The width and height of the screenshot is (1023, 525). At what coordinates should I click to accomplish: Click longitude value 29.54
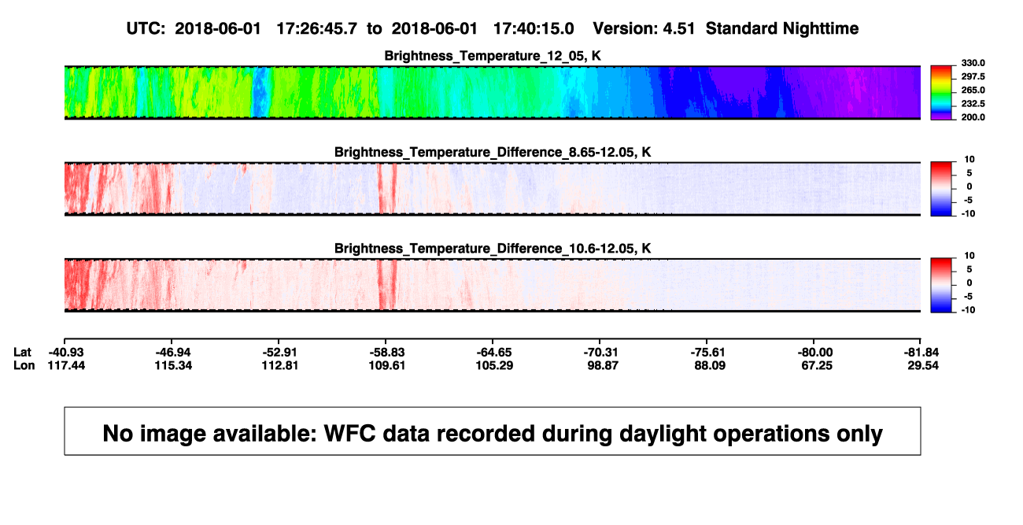(x=921, y=365)
